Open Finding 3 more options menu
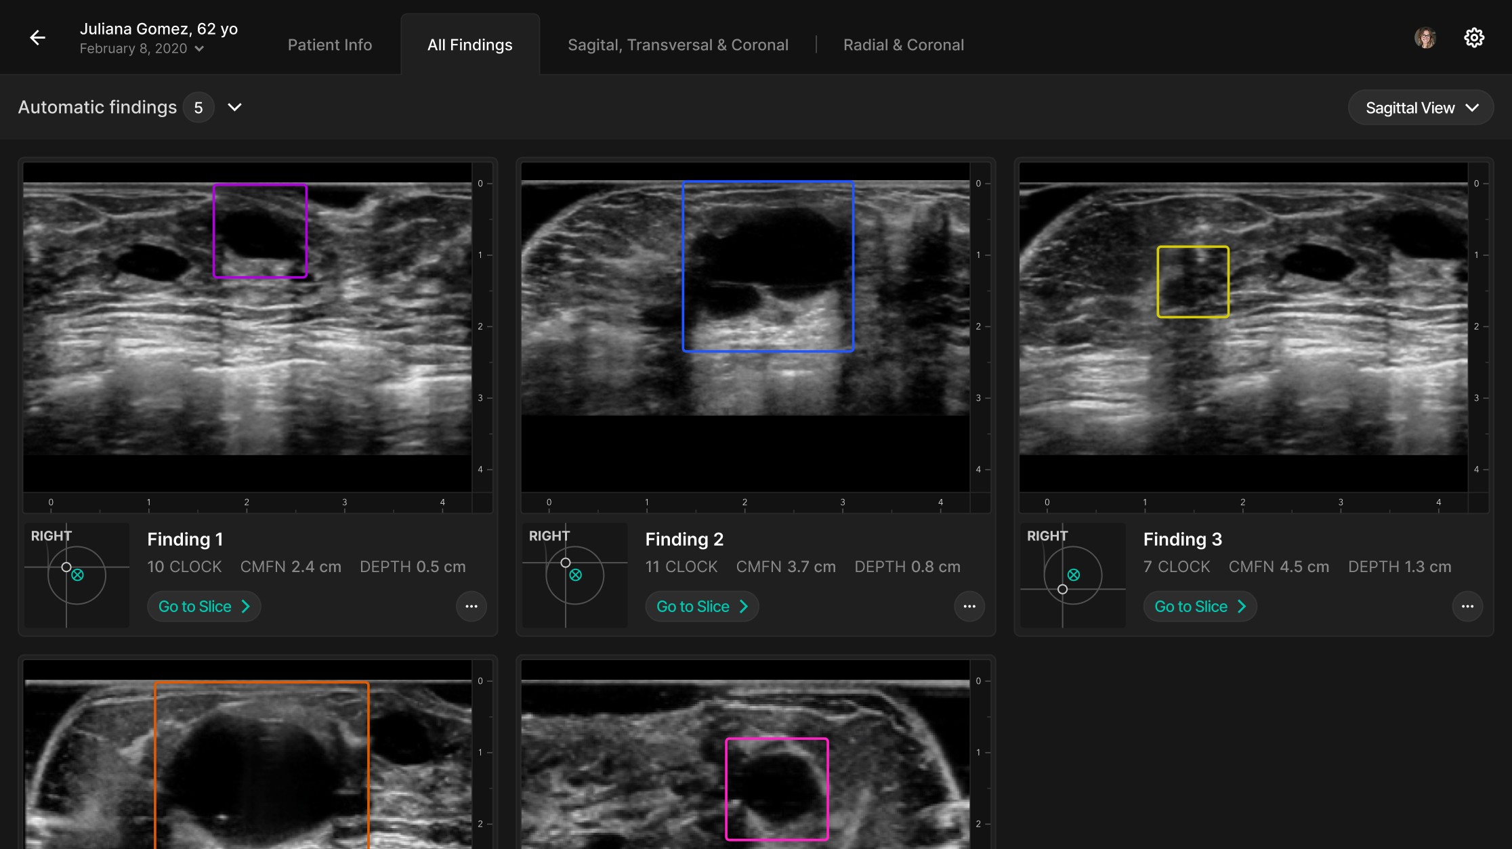This screenshot has height=849, width=1512. point(1467,607)
